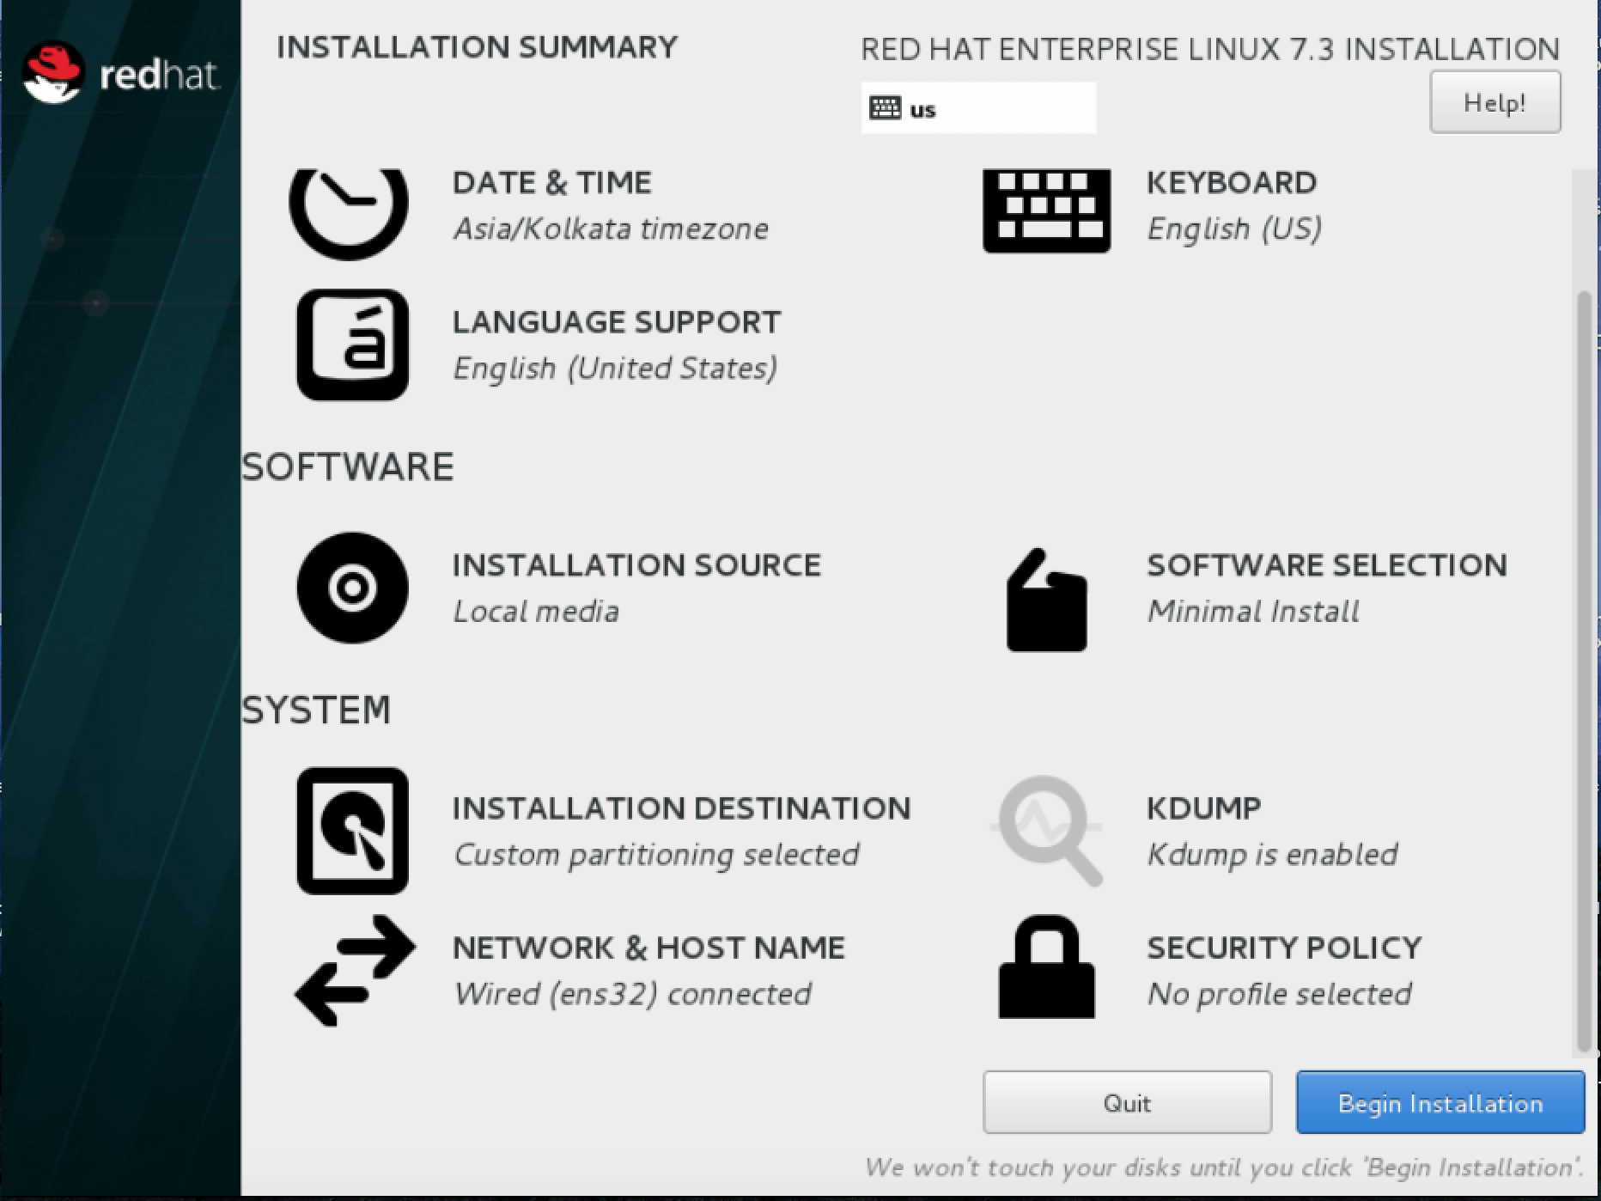1601x1201 pixels.
Task: Click the Quit button
Action: [x=1127, y=1102]
